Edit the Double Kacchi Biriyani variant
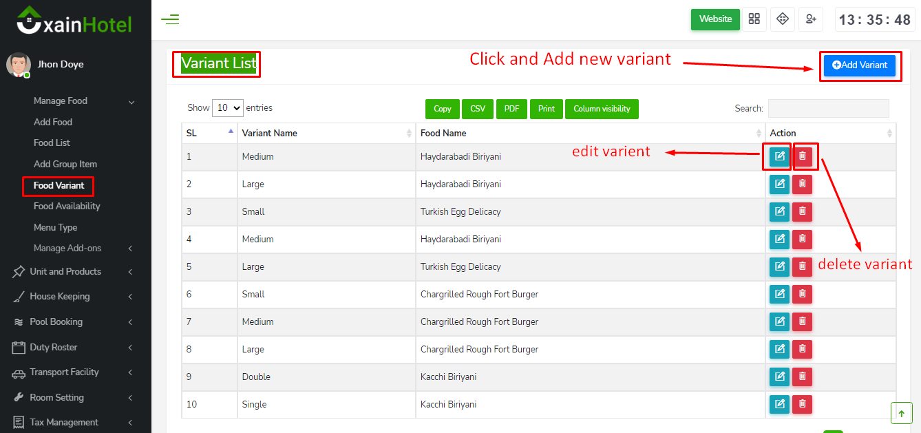This screenshot has height=433, width=921. click(x=779, y=377)
